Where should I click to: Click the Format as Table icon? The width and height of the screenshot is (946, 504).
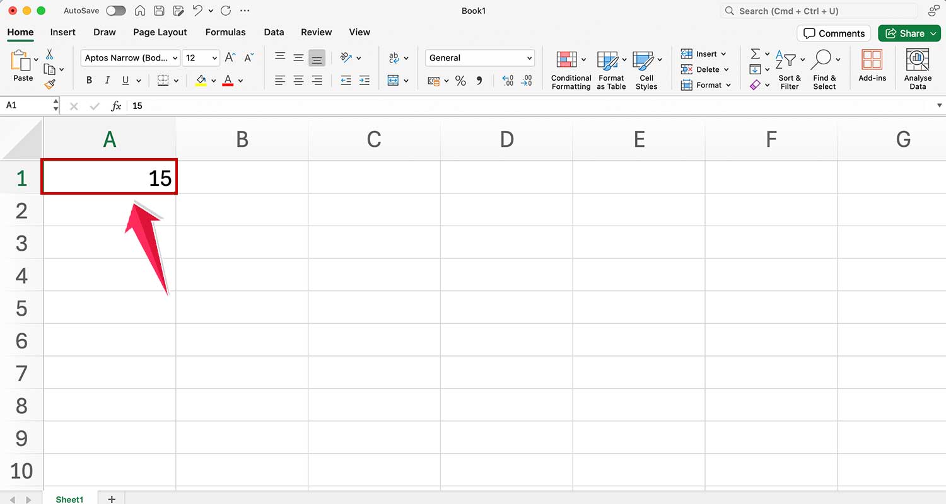[x=610, y=68]
